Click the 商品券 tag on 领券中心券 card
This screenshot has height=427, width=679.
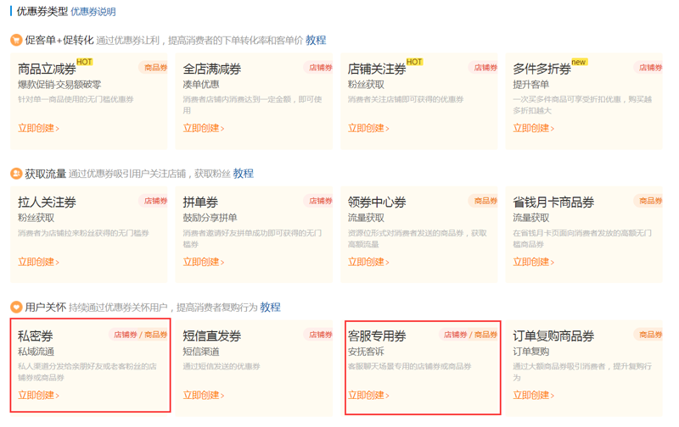483,201
